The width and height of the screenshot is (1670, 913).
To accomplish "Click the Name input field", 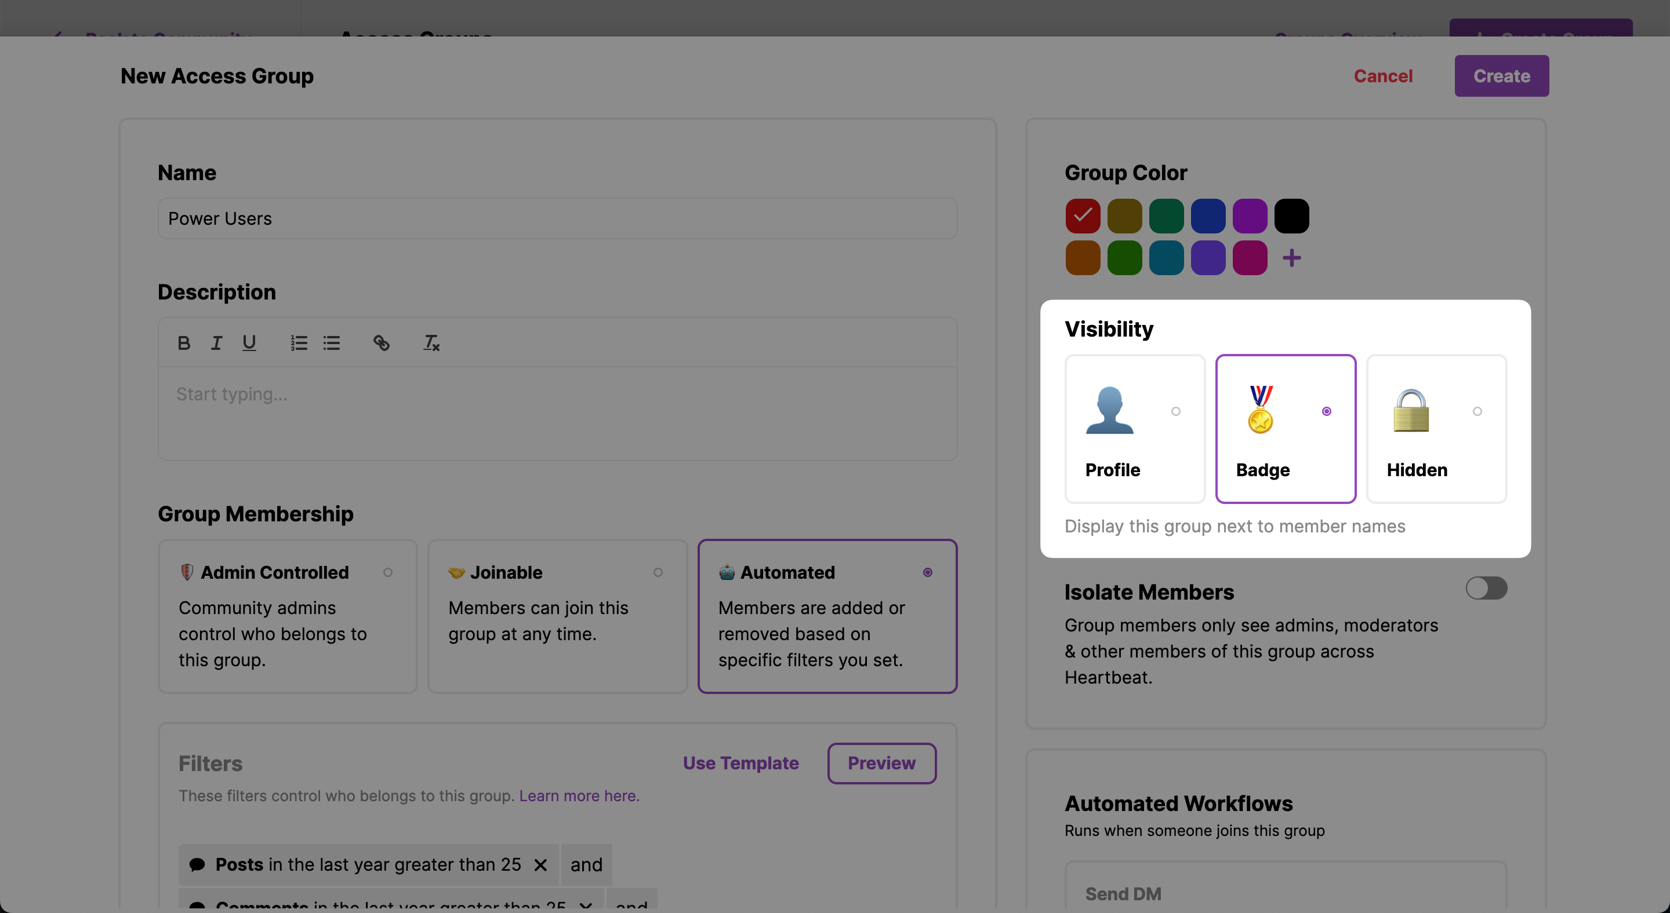I will [x=557, y=219].
